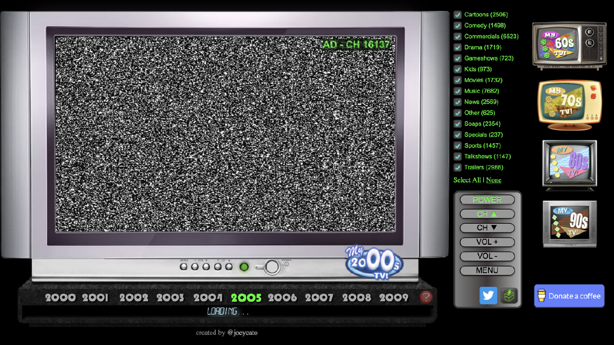This screenshot has height=345, width=614.
Task: Uncheck the Comedy (1498) checkbox
Action: 458,26
